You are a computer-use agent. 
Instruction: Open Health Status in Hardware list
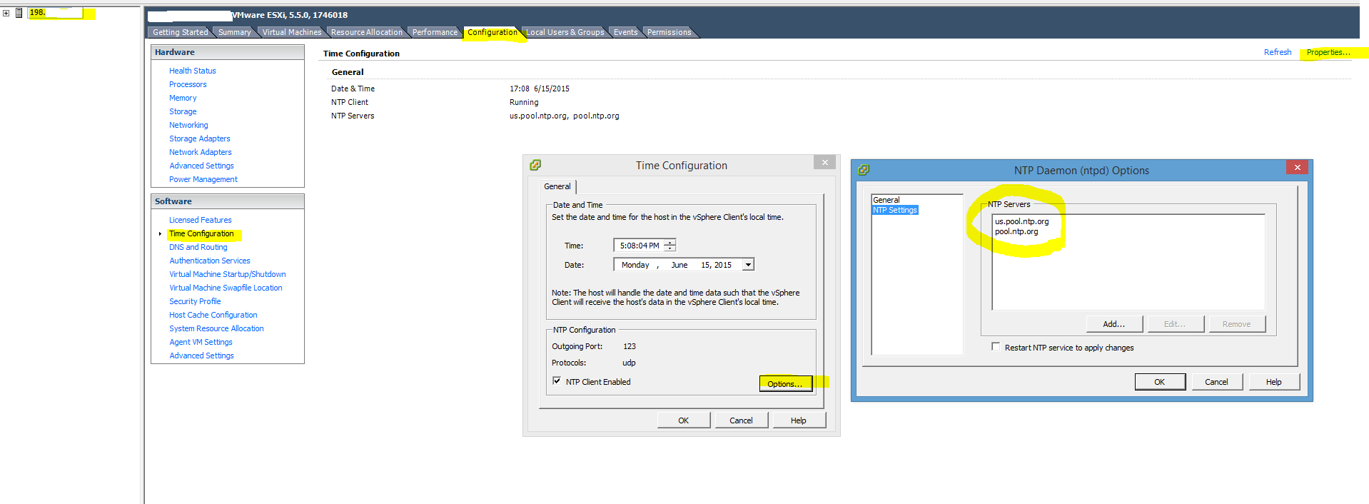[192, 71]
